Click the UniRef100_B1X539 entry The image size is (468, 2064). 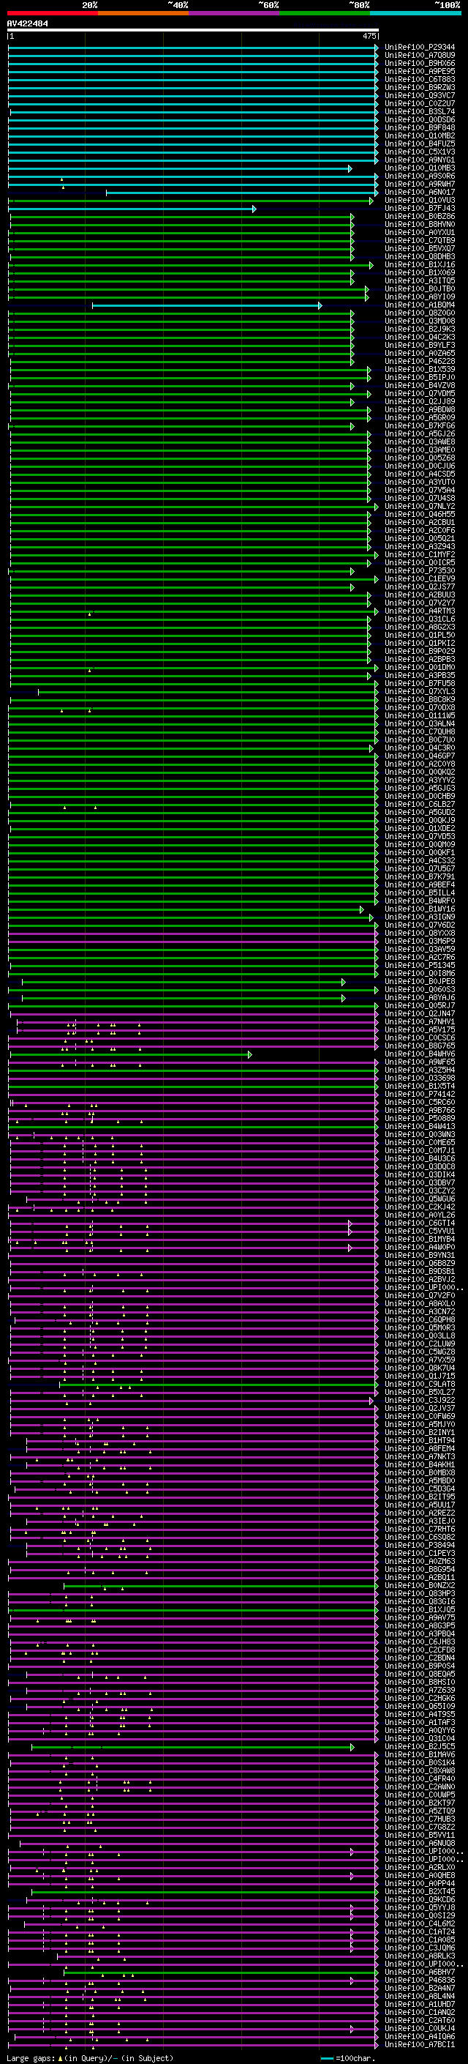(x=420, y=369)
